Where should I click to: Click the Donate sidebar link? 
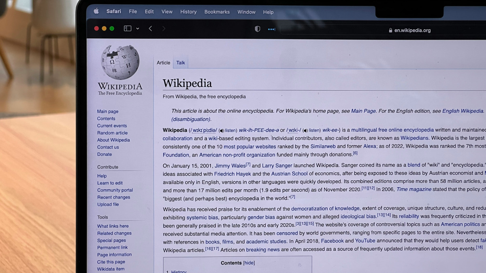tap(104, 154)
